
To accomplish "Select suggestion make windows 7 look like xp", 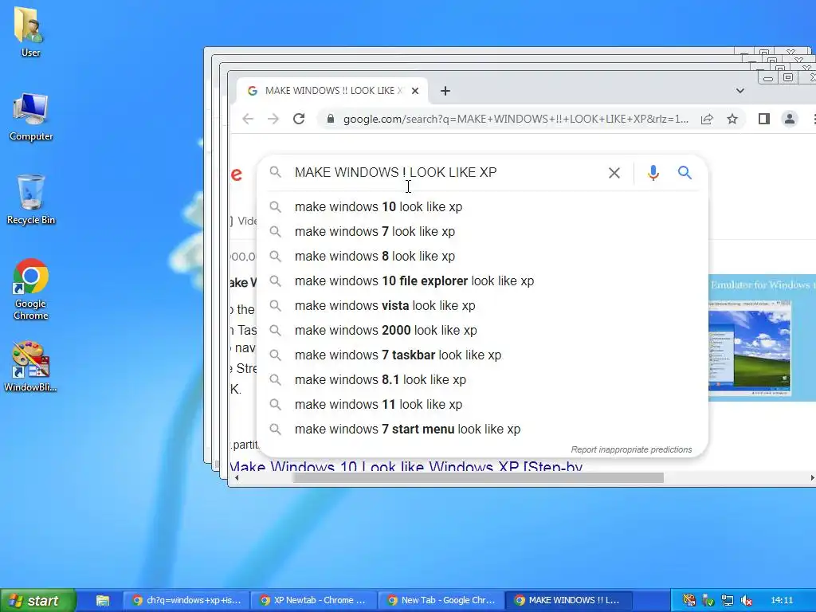I will 483,232.
